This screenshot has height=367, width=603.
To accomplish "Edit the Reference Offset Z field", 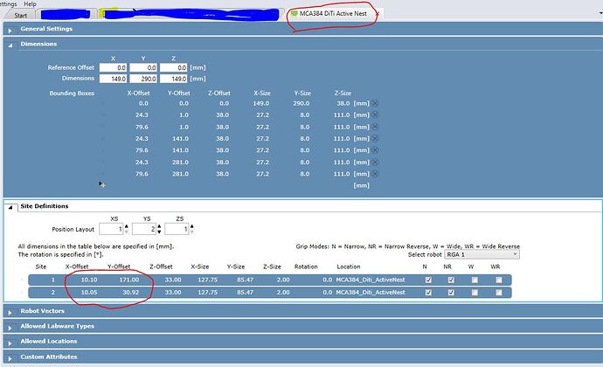I will [173, 67].
